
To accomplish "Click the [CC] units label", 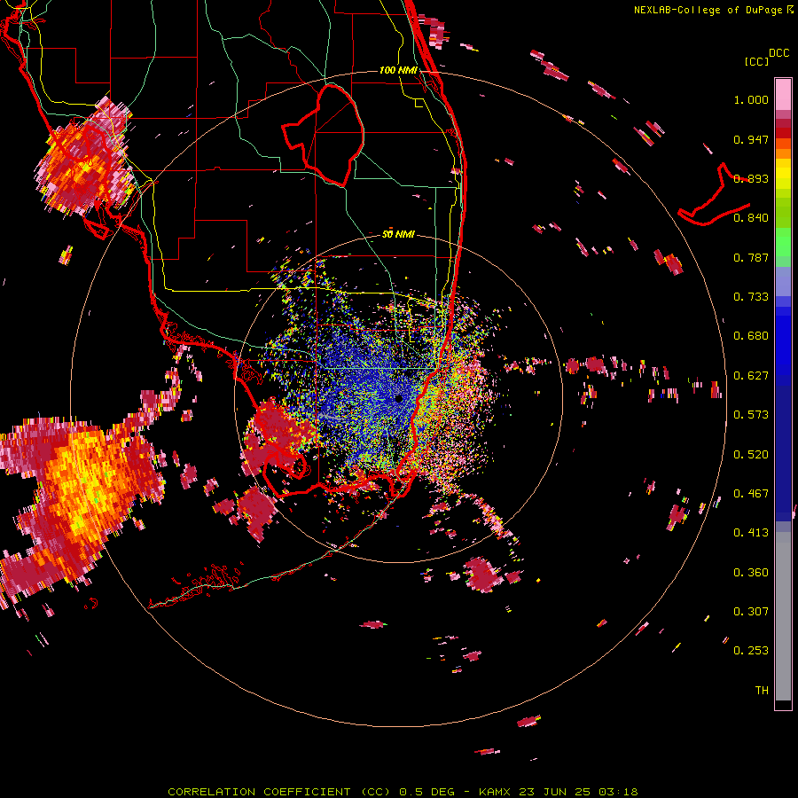I will point(756,61).
